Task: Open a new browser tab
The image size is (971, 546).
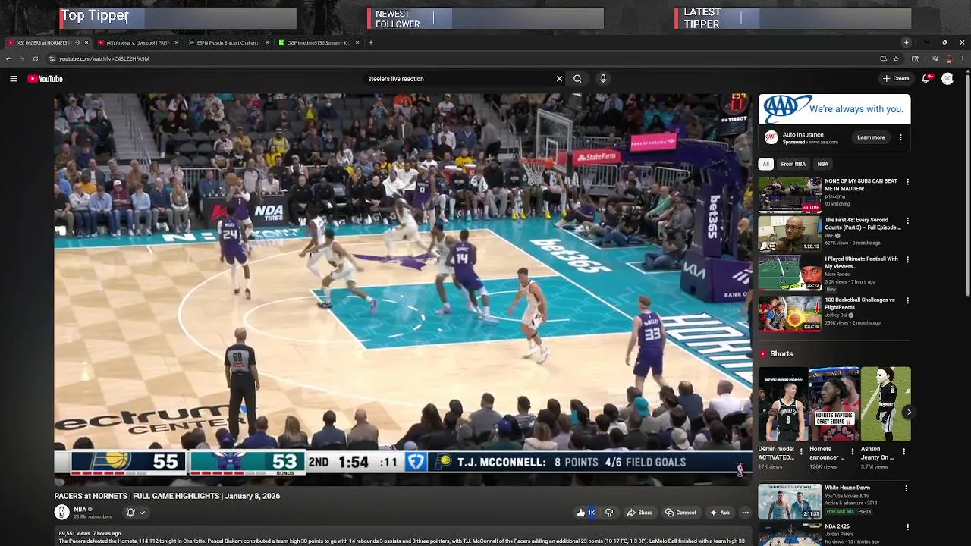Action: (371, 42)
